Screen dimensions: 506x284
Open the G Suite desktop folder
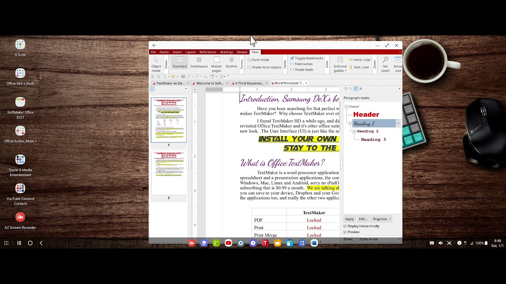coord(20,48)
